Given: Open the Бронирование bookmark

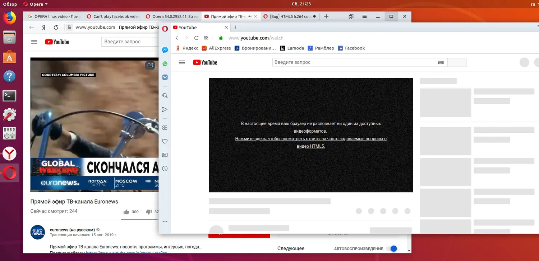Looking at the screenshot, I should [255, 48].
